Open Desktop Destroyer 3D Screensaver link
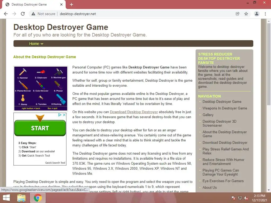The image size is (271, 203). 219,123
